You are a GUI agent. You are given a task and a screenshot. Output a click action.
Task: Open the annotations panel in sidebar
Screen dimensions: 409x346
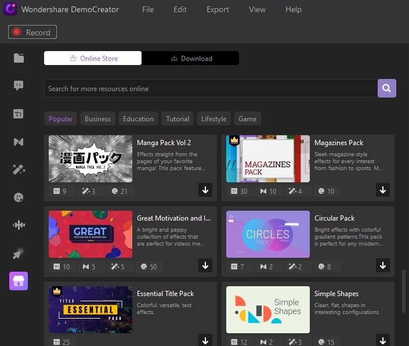coord(19,86)
